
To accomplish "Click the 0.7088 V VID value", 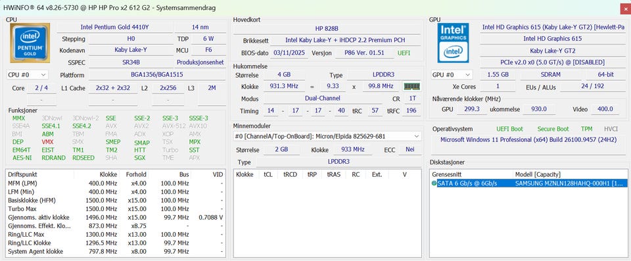I will 210,217.
